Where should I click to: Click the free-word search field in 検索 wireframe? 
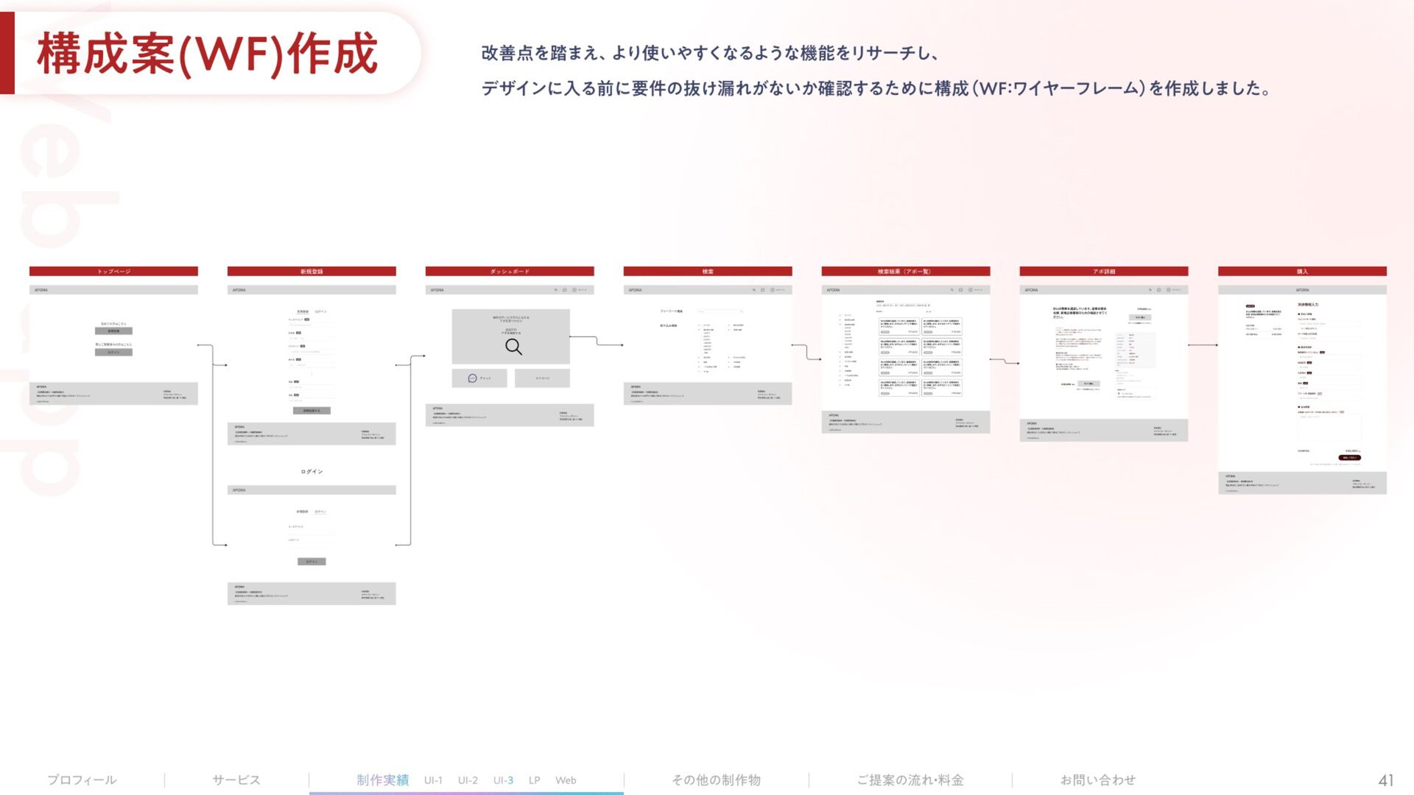point(720,312)
